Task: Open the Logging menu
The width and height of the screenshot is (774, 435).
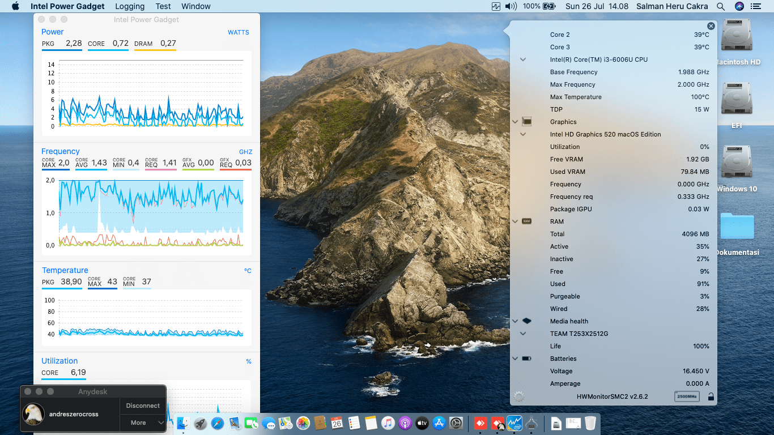Action: tap(130, 6)
